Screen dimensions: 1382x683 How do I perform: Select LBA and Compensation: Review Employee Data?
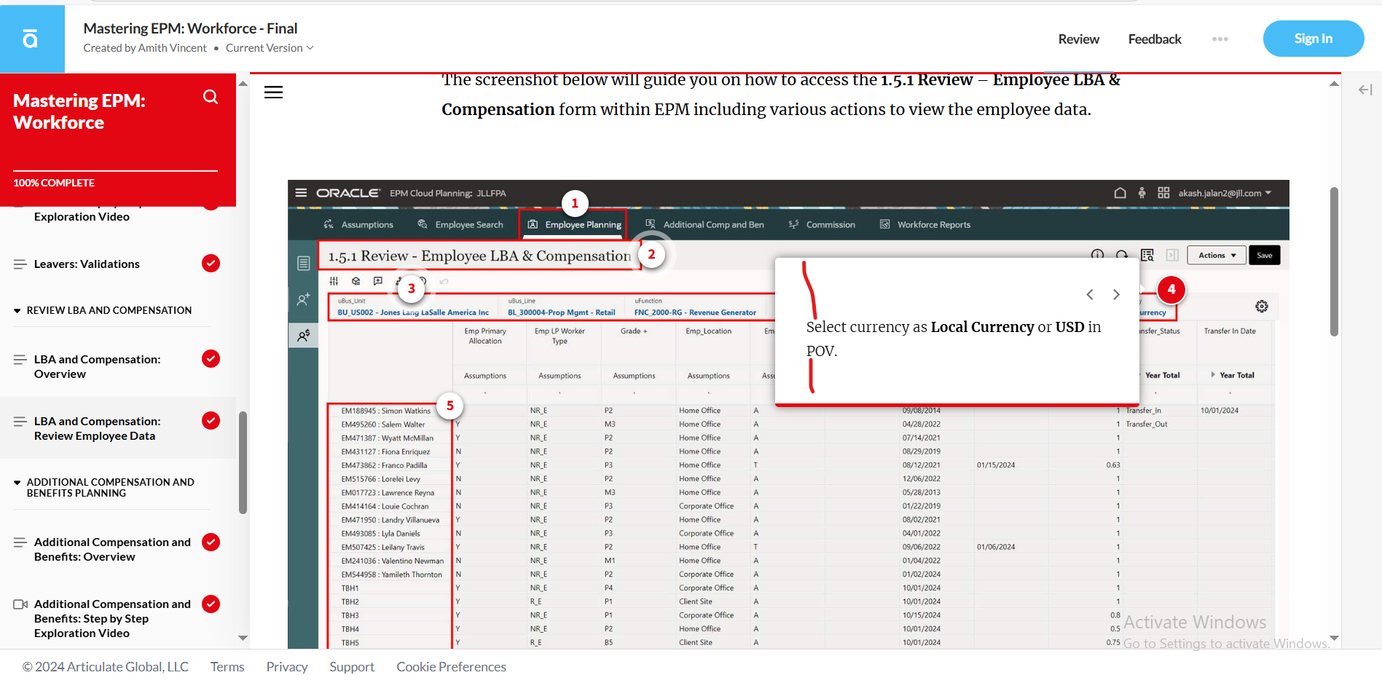pyautogui.click(x=97, y=429)
